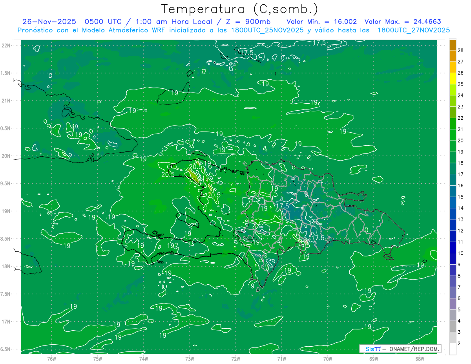Click the latitude axis label "19N"
The width and height of the screenshot is (471, 364).
(7, 211)
